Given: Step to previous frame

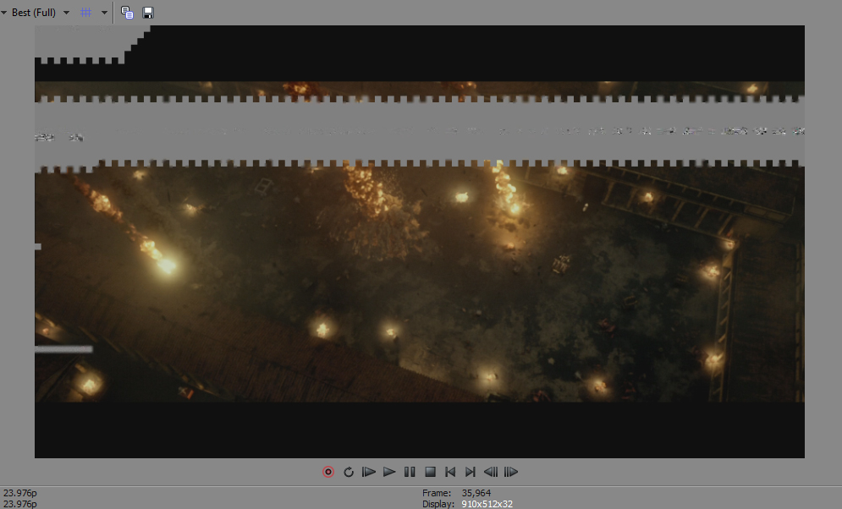Looking at the screenshot, I should (x=491, y=472).
